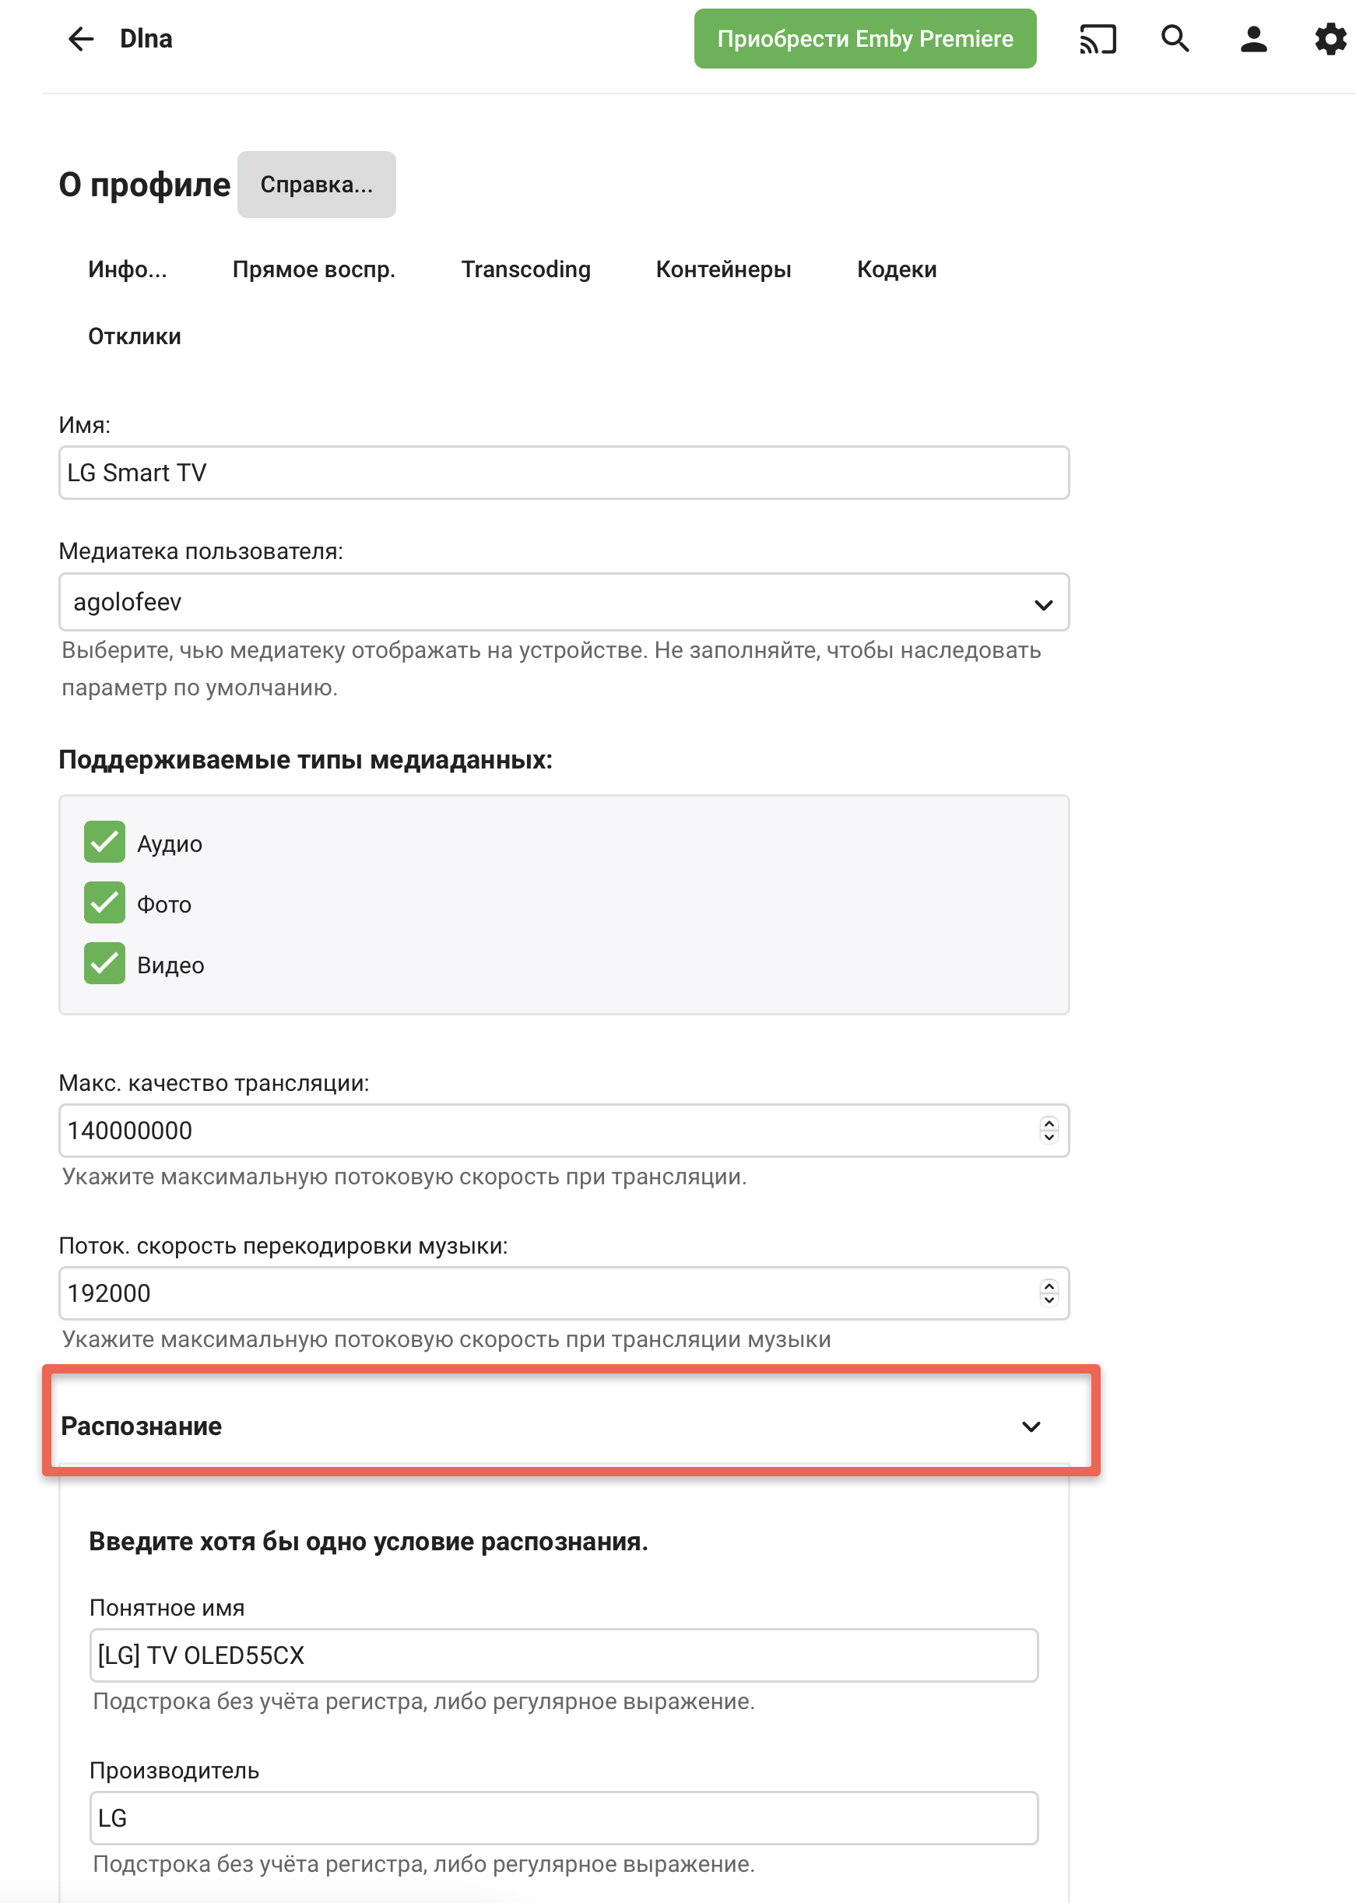1356x1903 pixels.
Task: Open the settings gear icon
Action: tap(1330, 38)
